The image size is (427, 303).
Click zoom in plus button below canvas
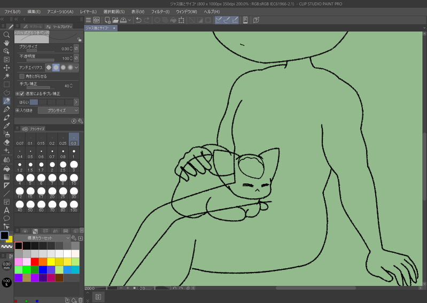[x=128, y=288]
